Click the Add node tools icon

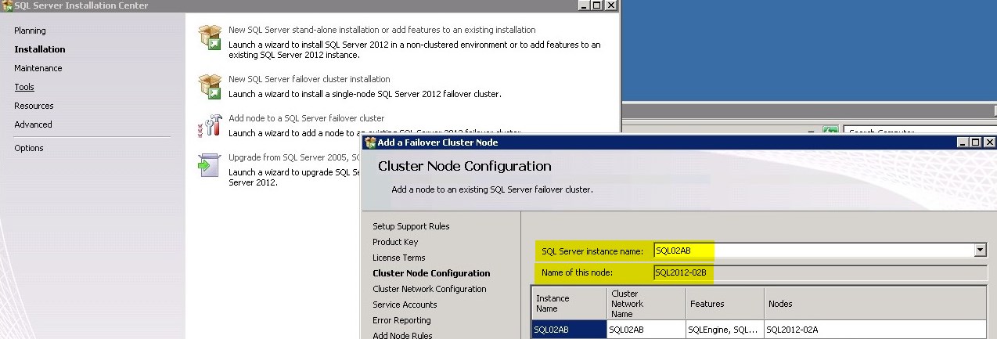(210, 126)
